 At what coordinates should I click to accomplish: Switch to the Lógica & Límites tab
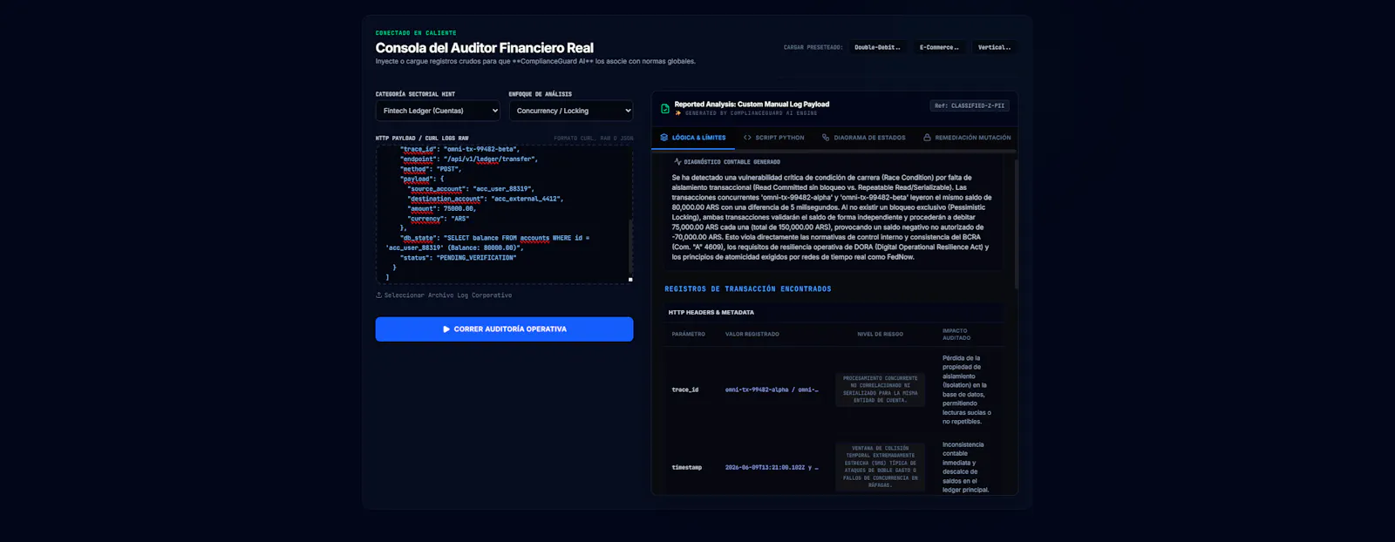(x=693, y=138)
